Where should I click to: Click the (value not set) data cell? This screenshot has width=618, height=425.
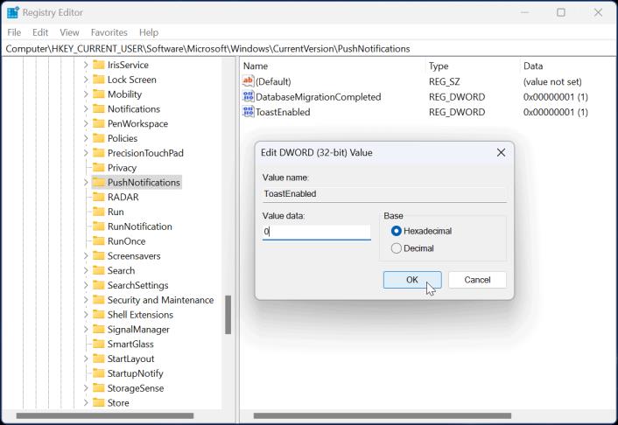pyautogui.click(x=552, y=82)
